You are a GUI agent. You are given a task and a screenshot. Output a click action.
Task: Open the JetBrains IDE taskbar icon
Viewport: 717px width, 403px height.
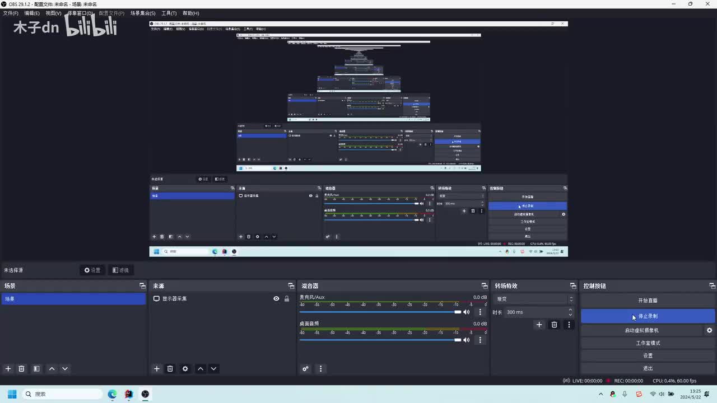pos(129,394)
